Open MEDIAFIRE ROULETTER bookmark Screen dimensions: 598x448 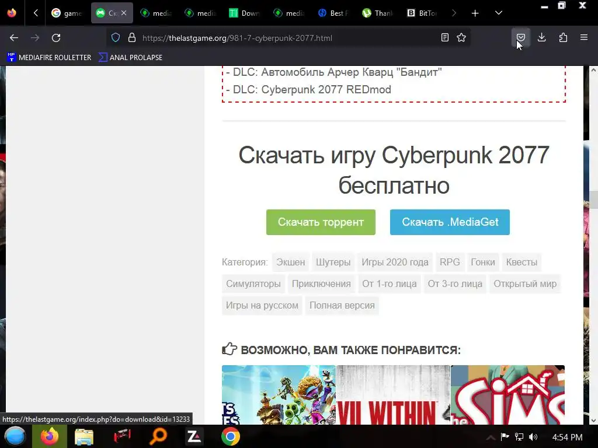[x=49, y=58]
